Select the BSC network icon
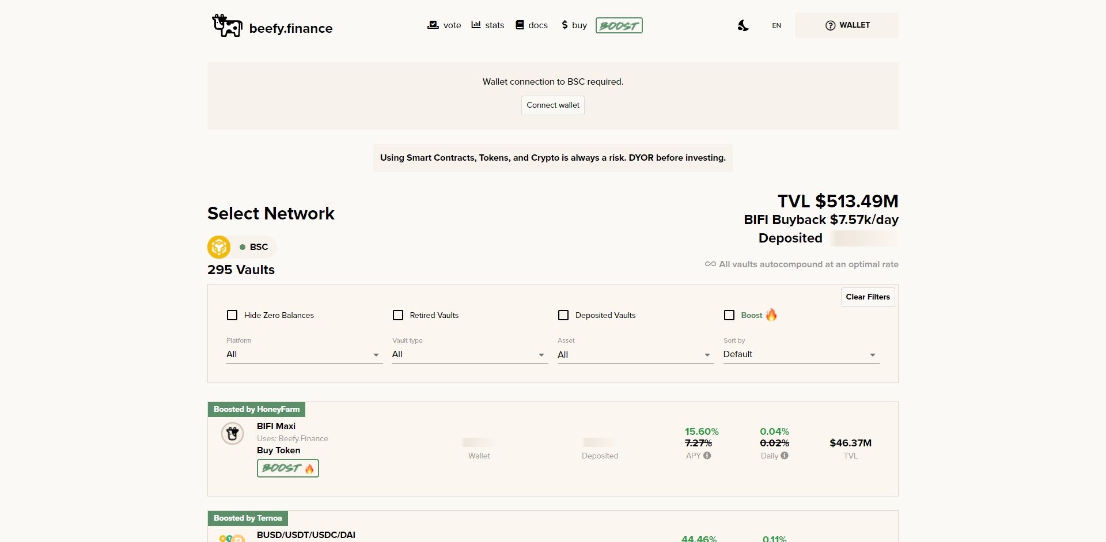 (x=219, y=247)
